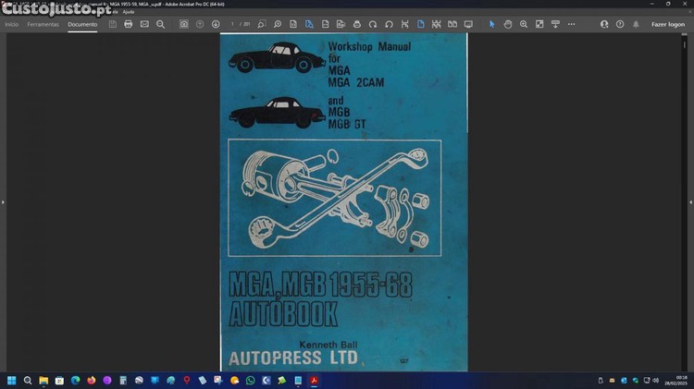This screenshot has width=694, height=389.
Task: Rotate the page clockwise
Action: (373, 24)
